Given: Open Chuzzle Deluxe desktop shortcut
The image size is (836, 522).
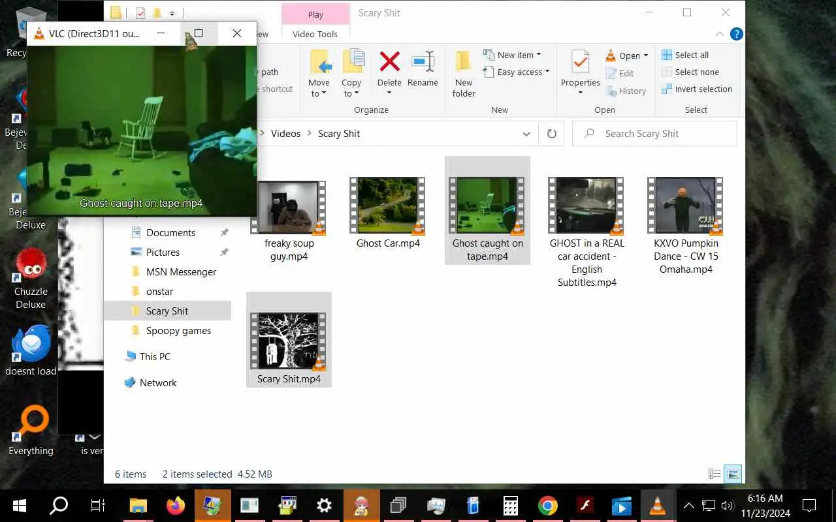Looking at the screenshot, I should (31, 279).
